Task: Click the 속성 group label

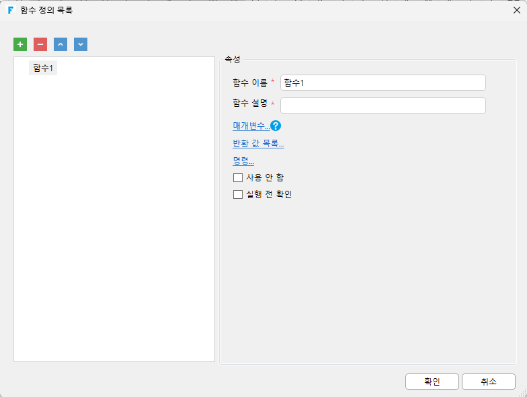Action: (x=233, y=59)
